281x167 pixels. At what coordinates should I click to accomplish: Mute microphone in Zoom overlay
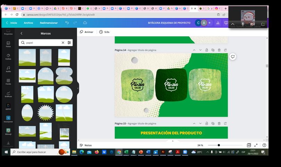point(242,24)
